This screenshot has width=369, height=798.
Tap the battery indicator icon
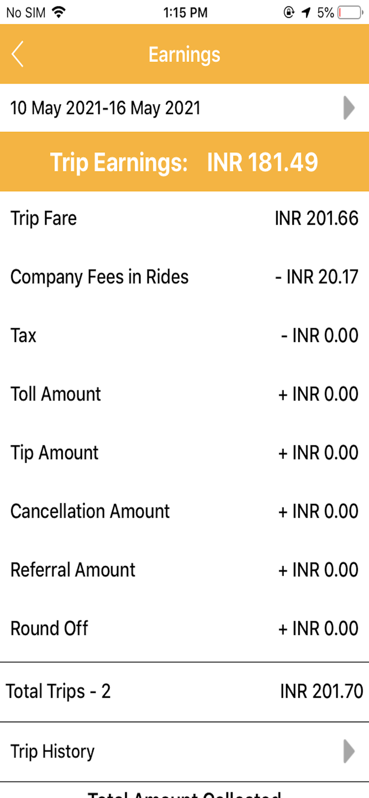coord(349,12)
